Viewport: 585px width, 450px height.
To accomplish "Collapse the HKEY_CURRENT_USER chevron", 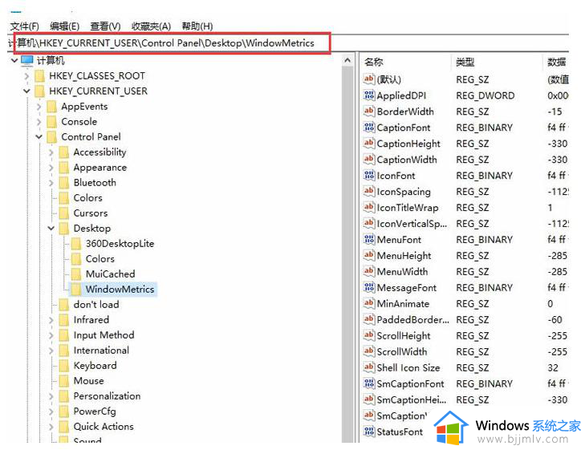I will [26, 91].
